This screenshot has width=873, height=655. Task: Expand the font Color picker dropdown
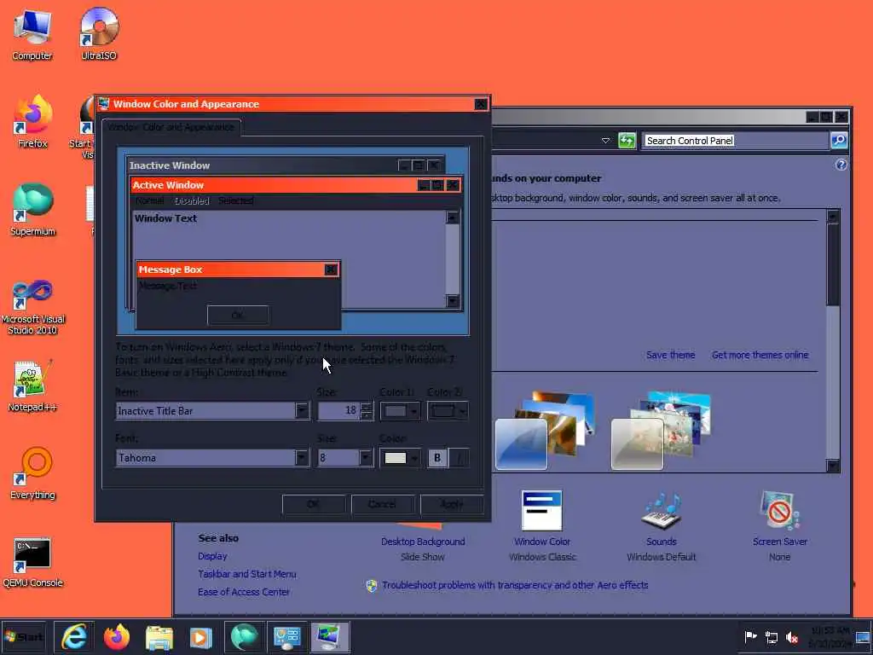[x=400, y=458]
